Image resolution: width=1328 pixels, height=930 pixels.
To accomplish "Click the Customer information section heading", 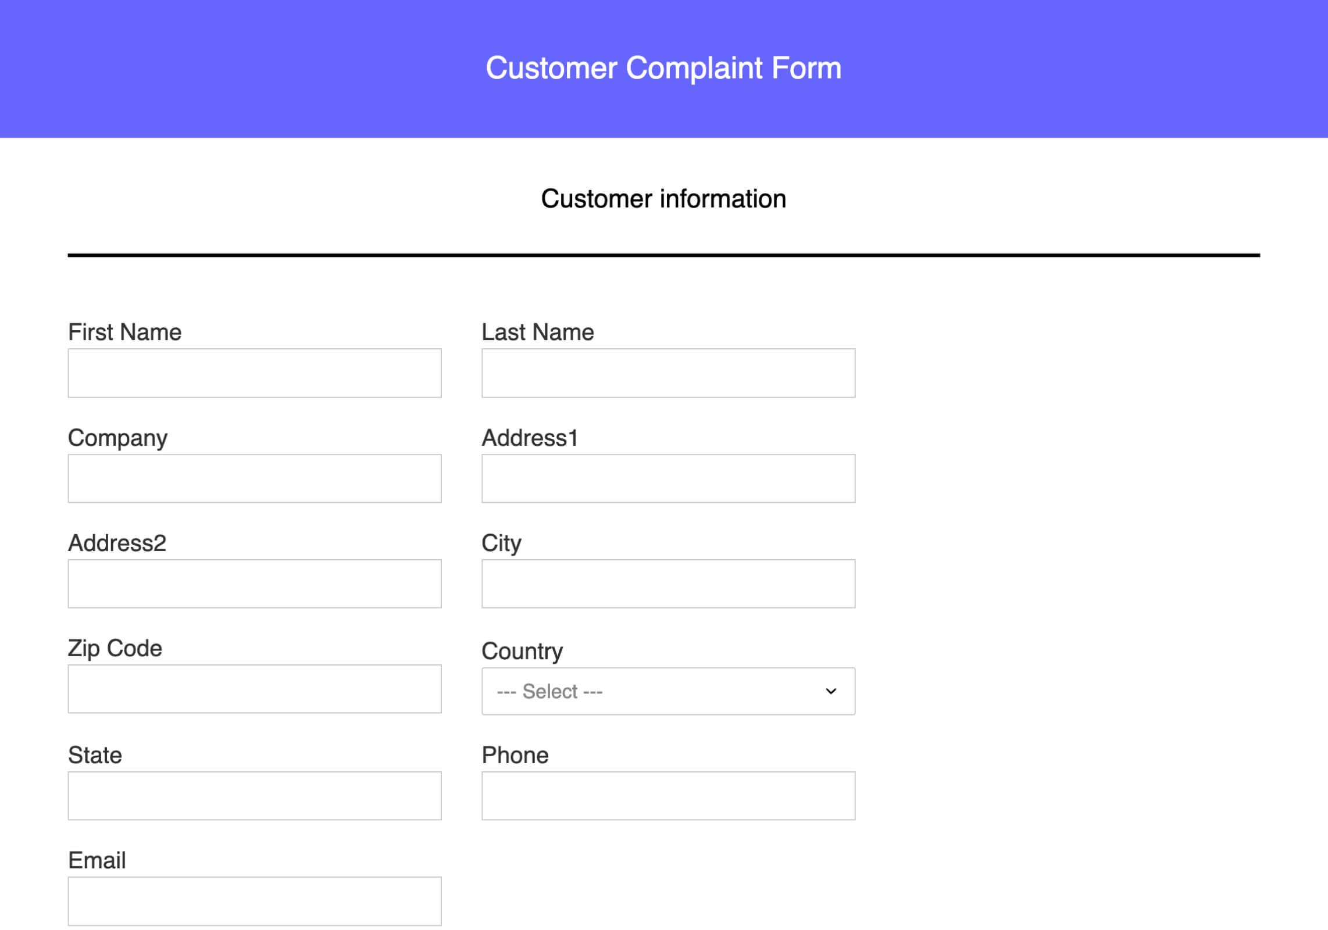I will [x=663, y=198].
